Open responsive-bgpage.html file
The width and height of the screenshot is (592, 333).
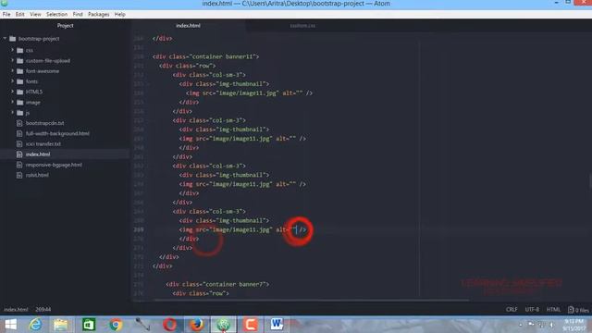click(x=54, y=165)
